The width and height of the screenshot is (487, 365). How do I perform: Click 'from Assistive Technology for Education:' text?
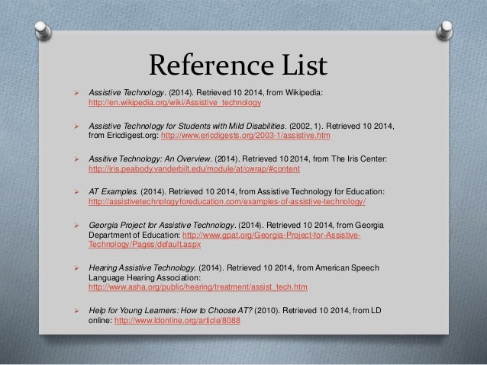(x=311, y=192)
